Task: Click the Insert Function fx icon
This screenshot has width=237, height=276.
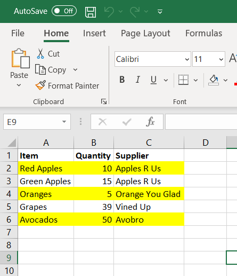Action: (150, 122)
